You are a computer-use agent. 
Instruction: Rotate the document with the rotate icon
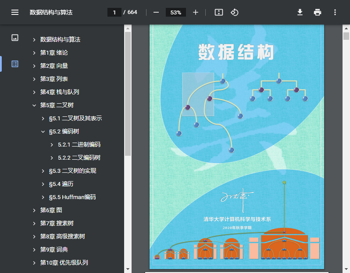click(235, 12)
